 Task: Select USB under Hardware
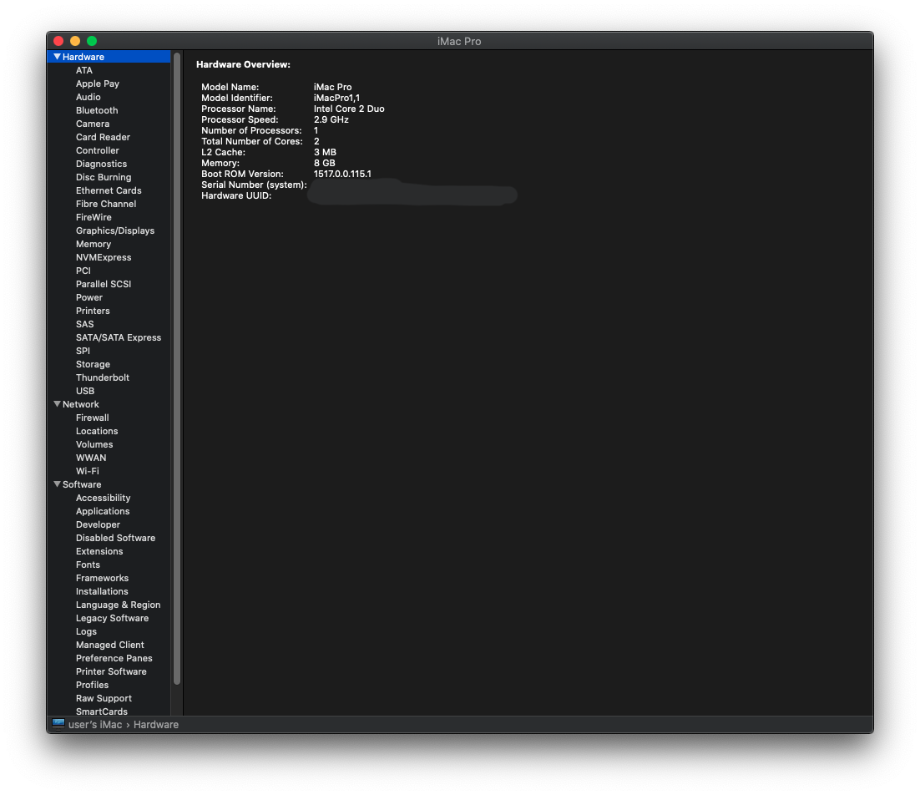(85, 392)
